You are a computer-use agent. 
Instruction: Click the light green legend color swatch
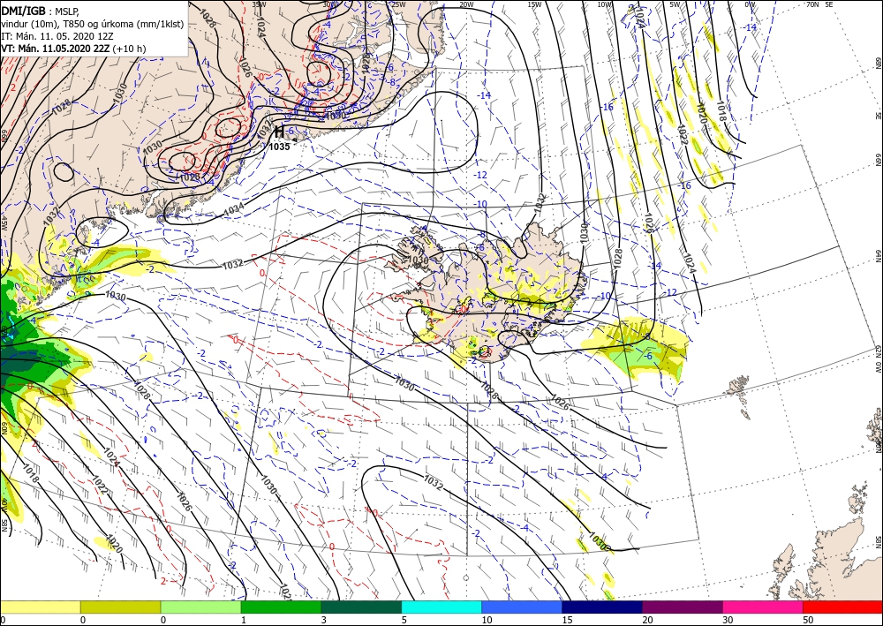[201, 607]
